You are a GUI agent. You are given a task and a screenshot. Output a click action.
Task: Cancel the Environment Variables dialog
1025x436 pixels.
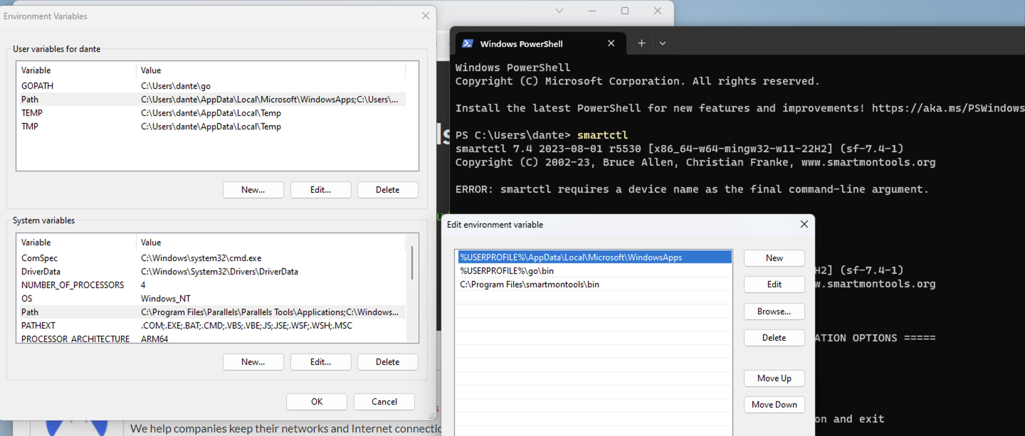tap(384, 402)
